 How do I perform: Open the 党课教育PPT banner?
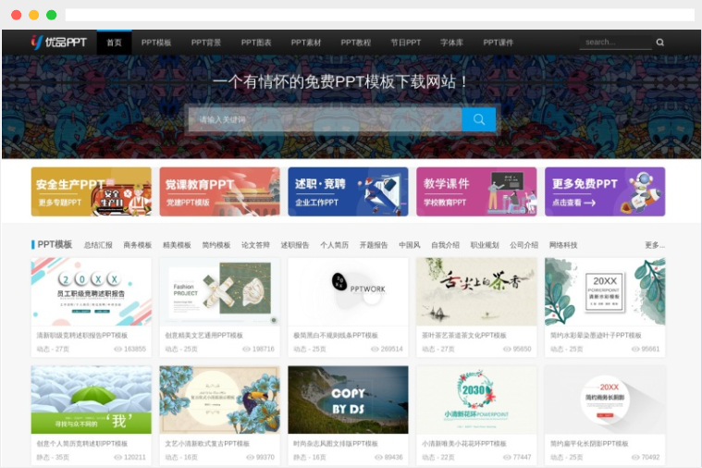pos(219,191)
